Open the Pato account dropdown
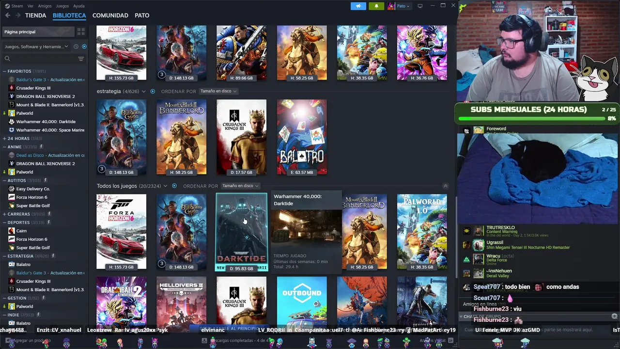The image size is (620, 349). [x=399, y=6]
